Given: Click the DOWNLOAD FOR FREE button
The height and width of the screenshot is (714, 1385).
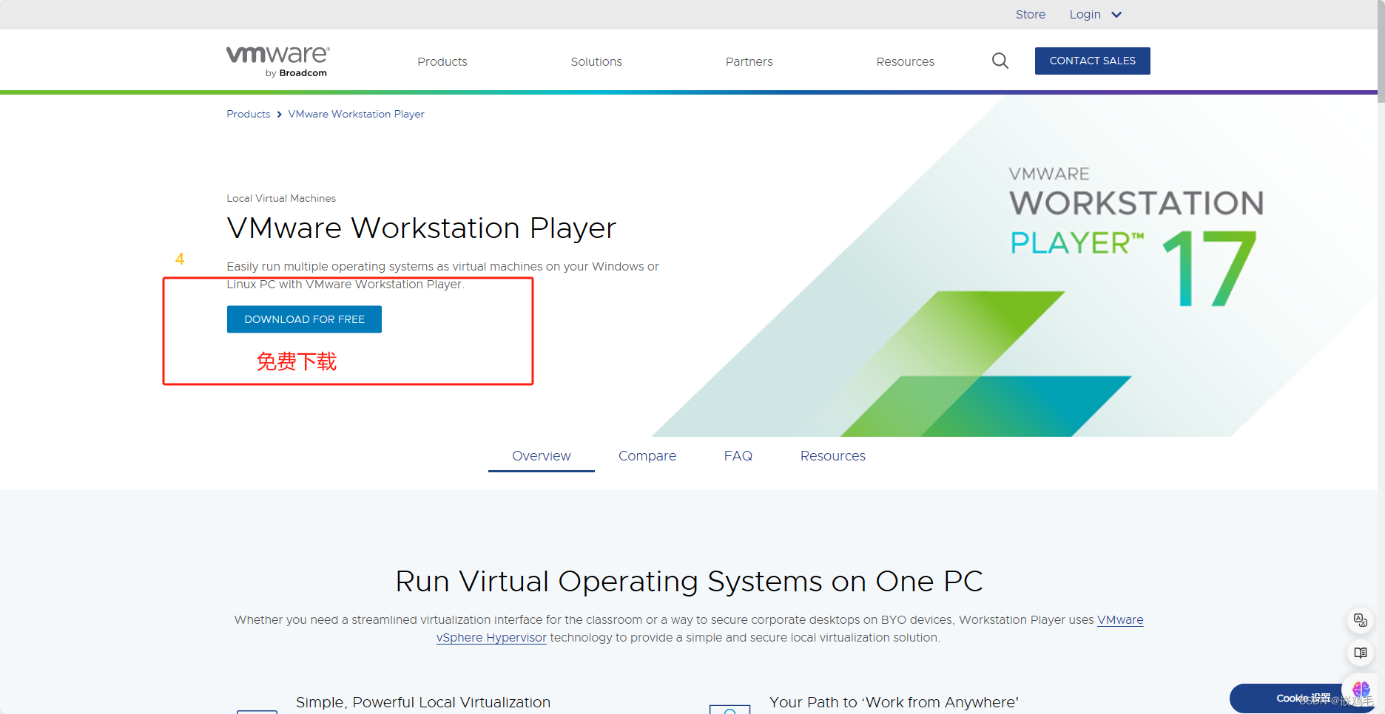Looking at the screenshot, I should click(304, 319).
